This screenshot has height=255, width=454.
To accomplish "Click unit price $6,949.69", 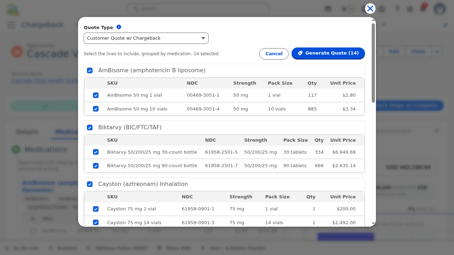I will [x=344, y=152].
